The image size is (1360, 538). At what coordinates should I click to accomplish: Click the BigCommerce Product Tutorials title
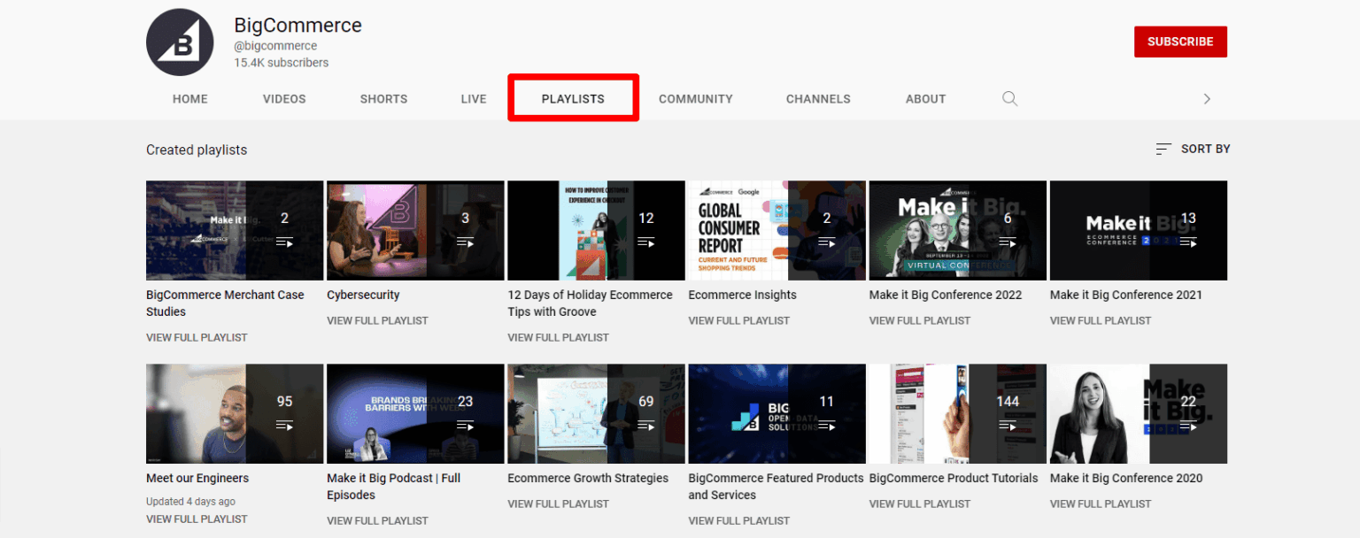[954, 478]
